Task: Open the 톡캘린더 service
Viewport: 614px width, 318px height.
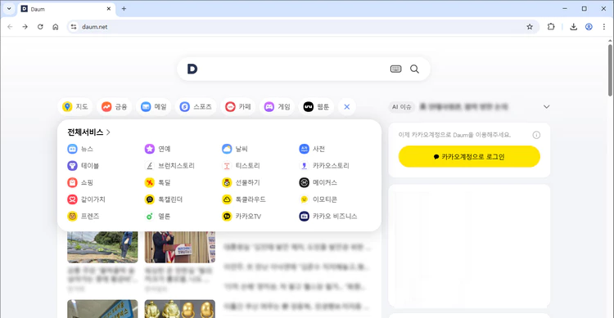Action: (x=164, y=199)
